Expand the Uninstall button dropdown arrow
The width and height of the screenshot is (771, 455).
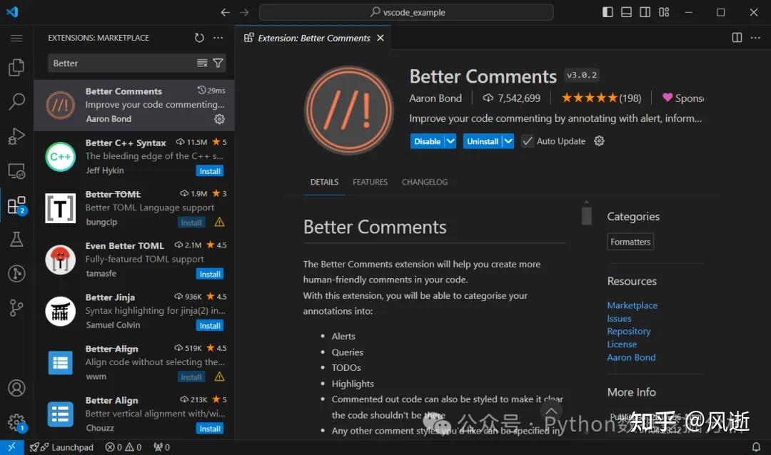[x=508, y=141]
